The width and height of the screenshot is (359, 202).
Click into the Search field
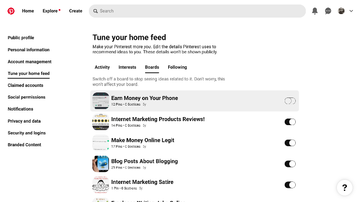click(197, 11)
